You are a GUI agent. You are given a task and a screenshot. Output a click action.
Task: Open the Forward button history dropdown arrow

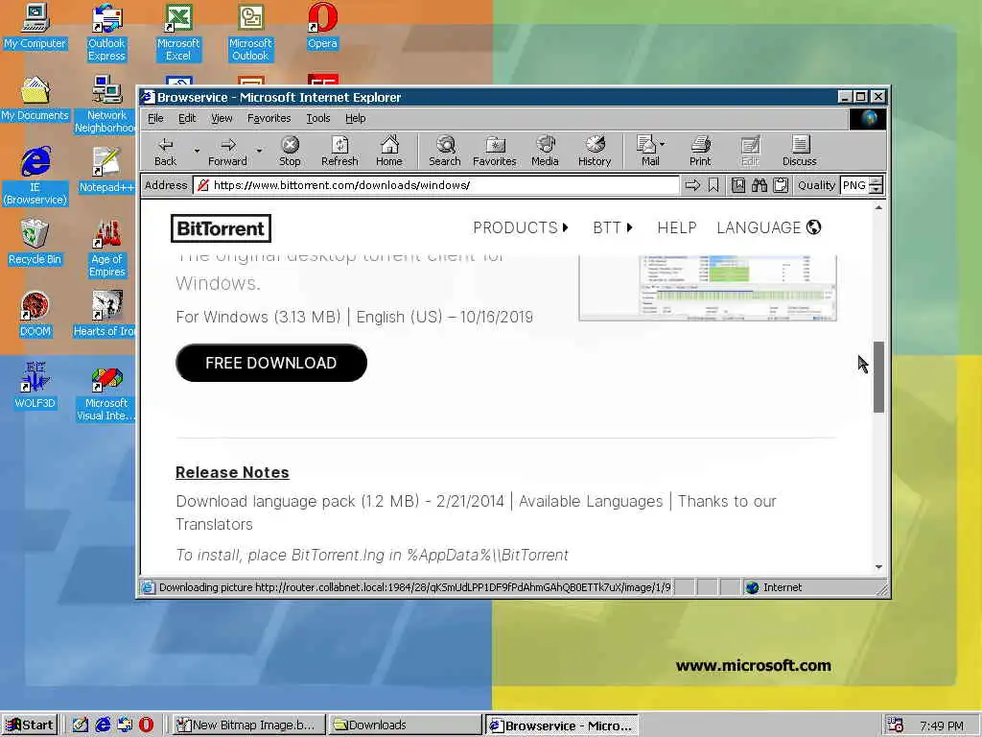(259, 151)
